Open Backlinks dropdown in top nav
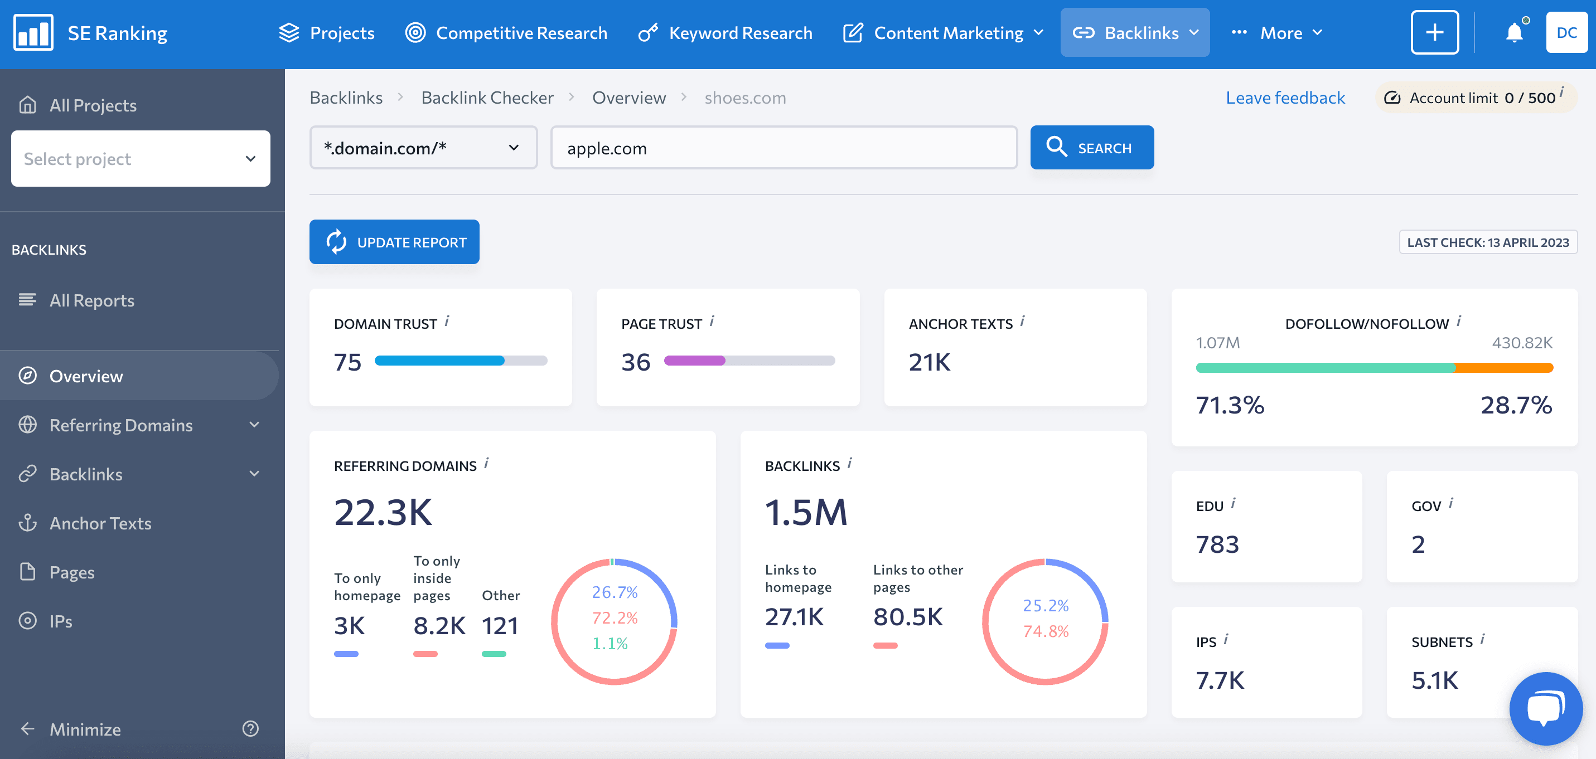This screenshot has height=759, width=1596. (1135, 32)
